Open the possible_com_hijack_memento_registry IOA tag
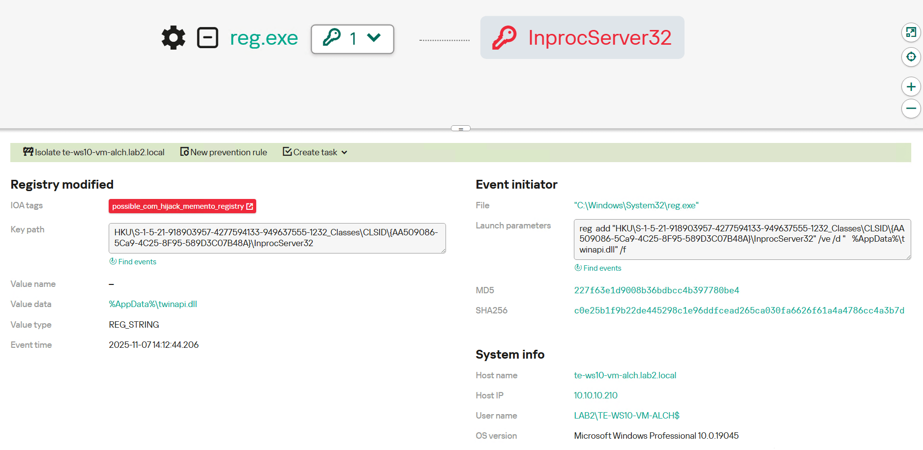The width and height of the screenshot is (923, 450). pos(182,206)
